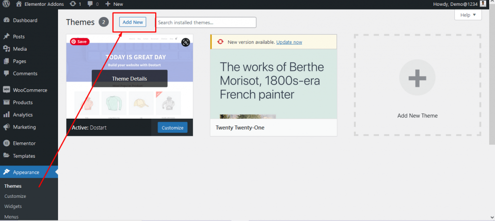Click Customize for the active theme
The width and height of the screenshot is (495, 221).
pyautogui.click(x=173, y=128)
